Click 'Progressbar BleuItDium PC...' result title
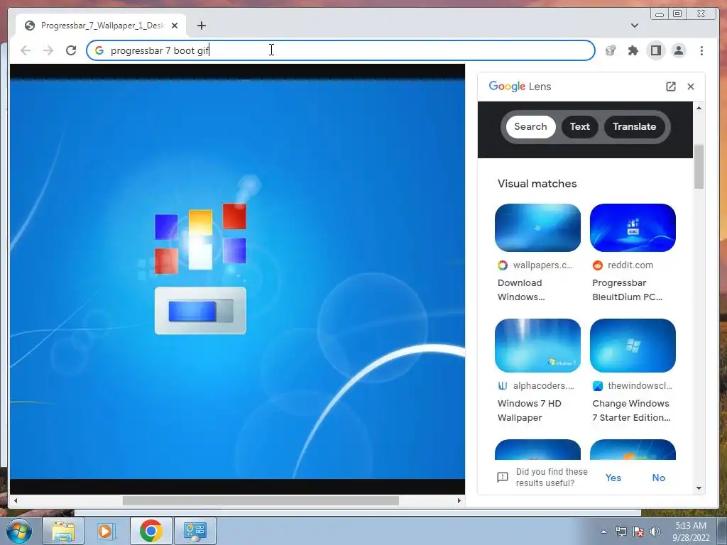The width and height of the screenshot is (727, 545). point(627,290)
